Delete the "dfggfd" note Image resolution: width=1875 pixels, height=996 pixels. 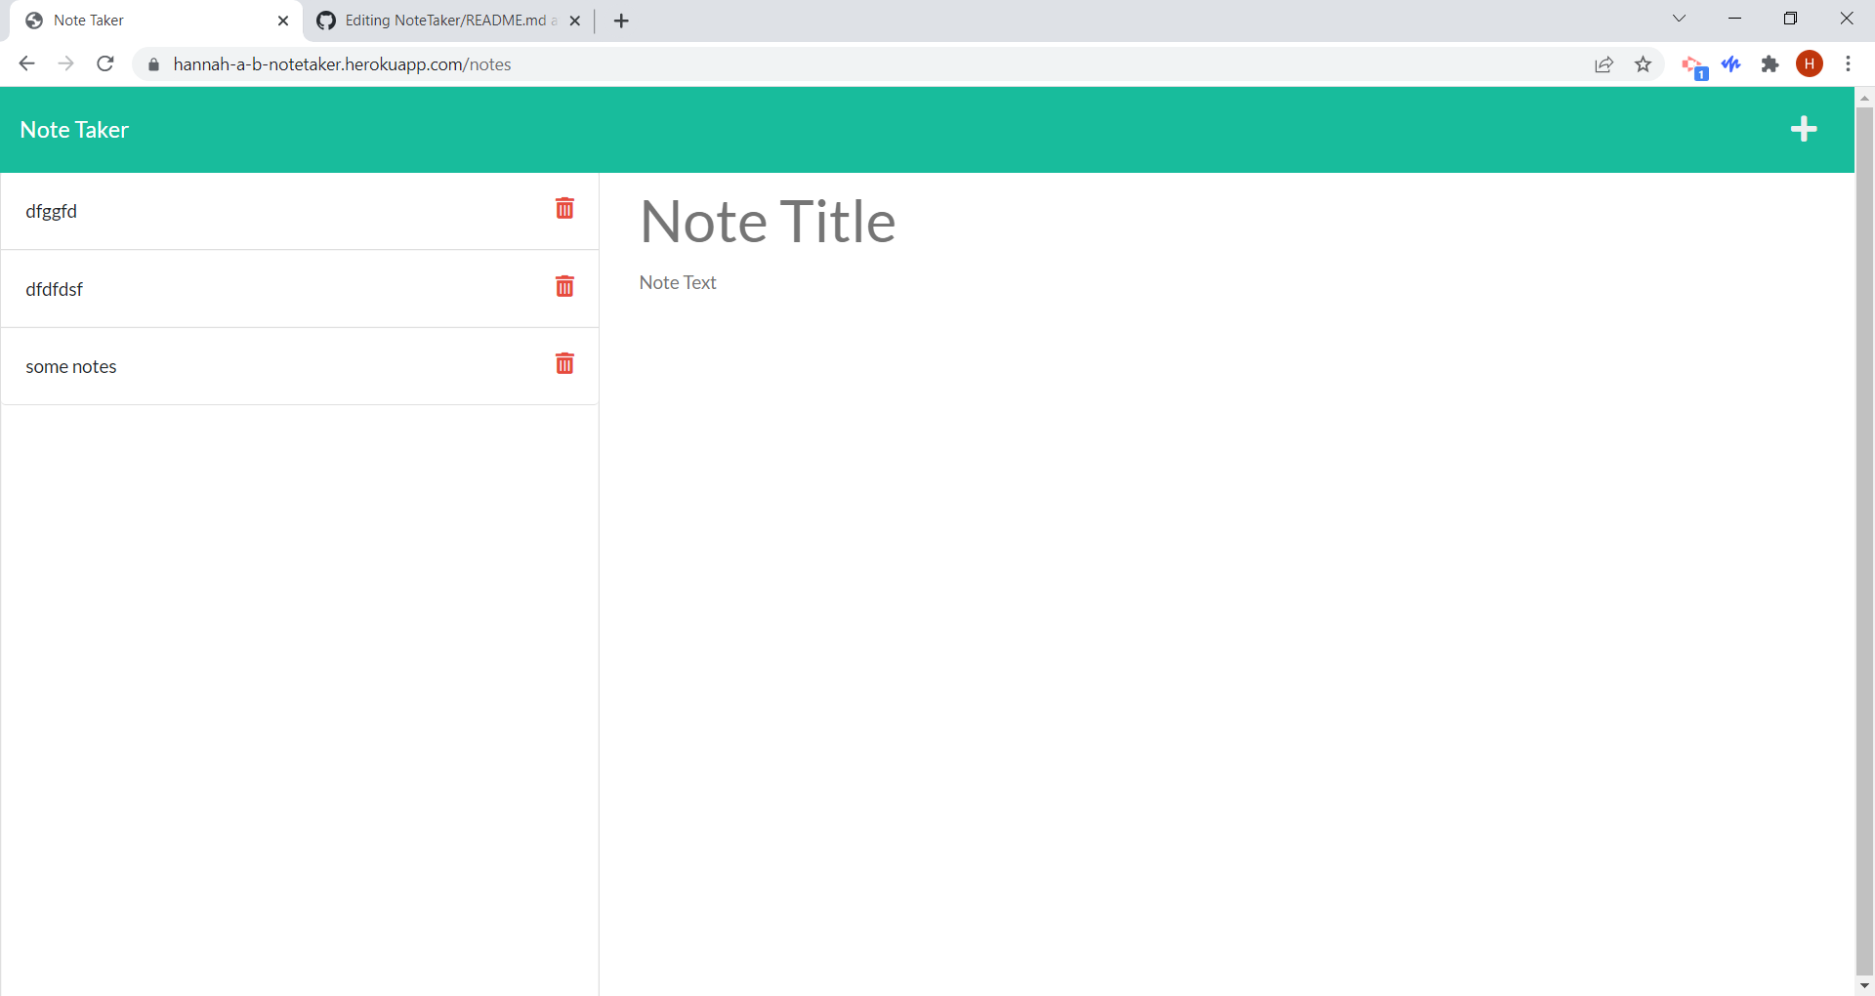pos(564,208)
